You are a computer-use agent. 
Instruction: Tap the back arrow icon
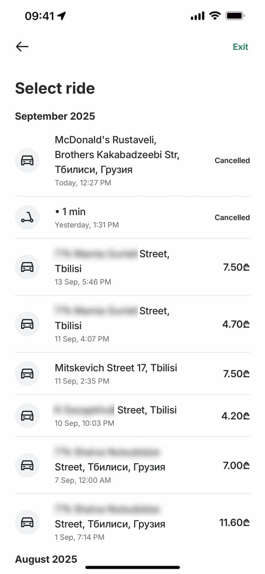[x=22, y=47]
